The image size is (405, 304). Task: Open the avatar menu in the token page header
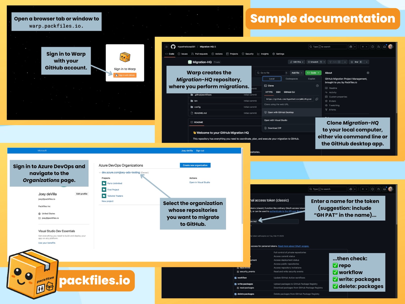coord(391,189)
